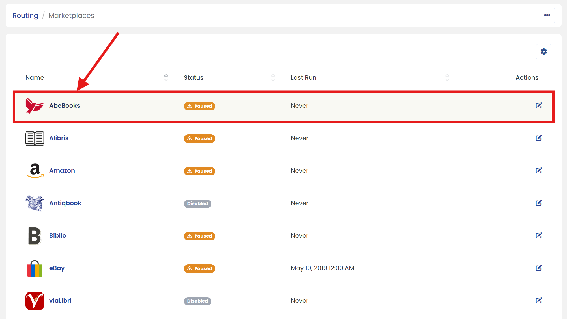This screenshot has width=567, height=319.
Task: Click the Paused badge for Alibris
Action: [199, 139]
